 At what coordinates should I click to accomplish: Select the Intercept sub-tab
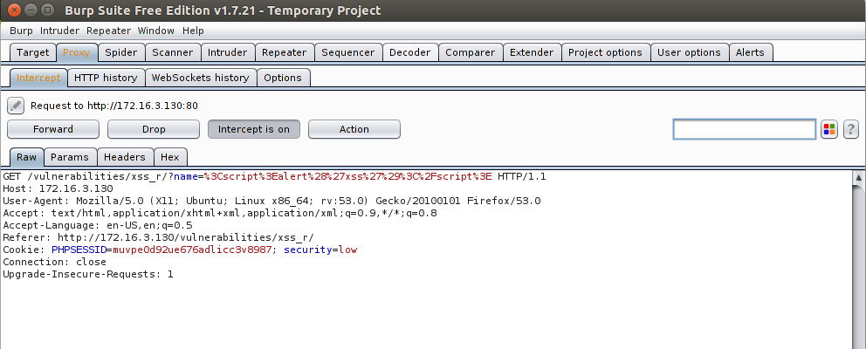click(x=38, y=78)
